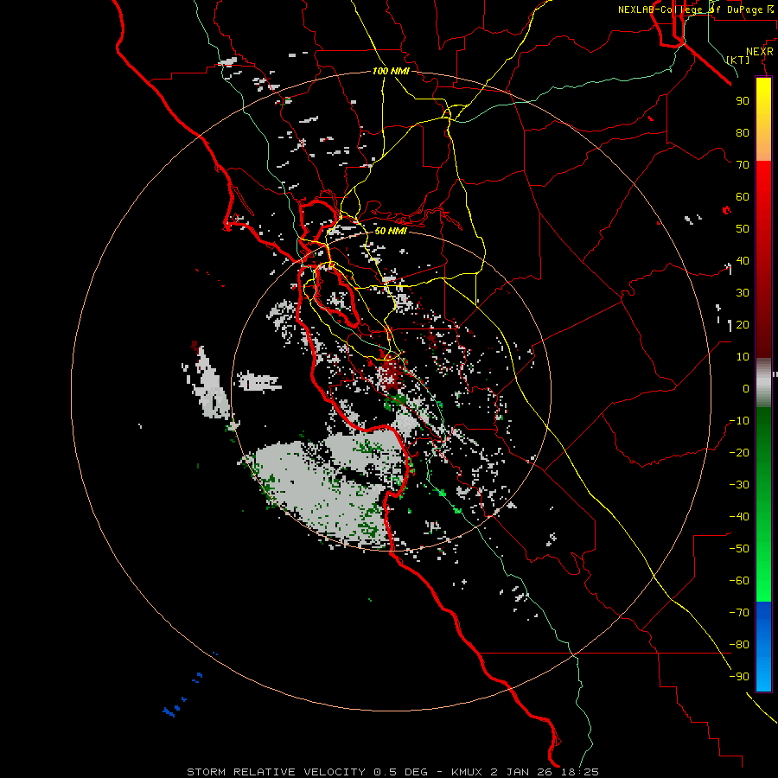Click the 80 value on velocity scale
Screen dimensions: 778x778
click(743, 133)
